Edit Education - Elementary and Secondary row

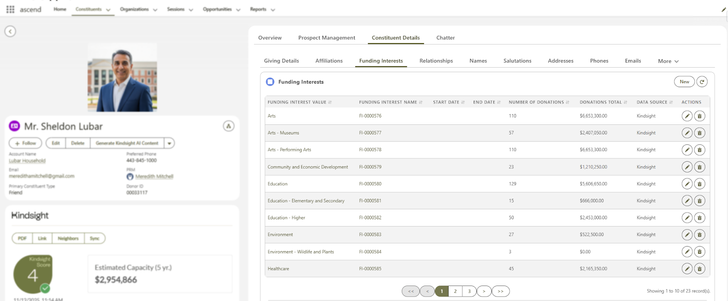[687, 201]
